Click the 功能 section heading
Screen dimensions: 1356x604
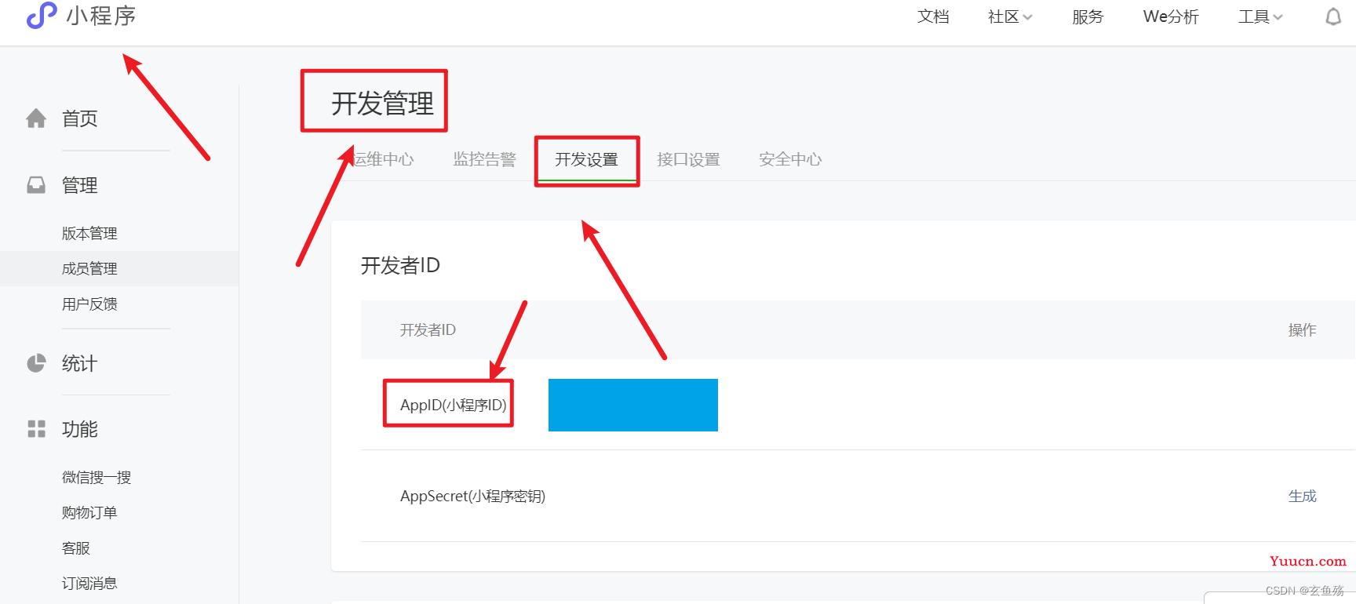click(80, 429)
